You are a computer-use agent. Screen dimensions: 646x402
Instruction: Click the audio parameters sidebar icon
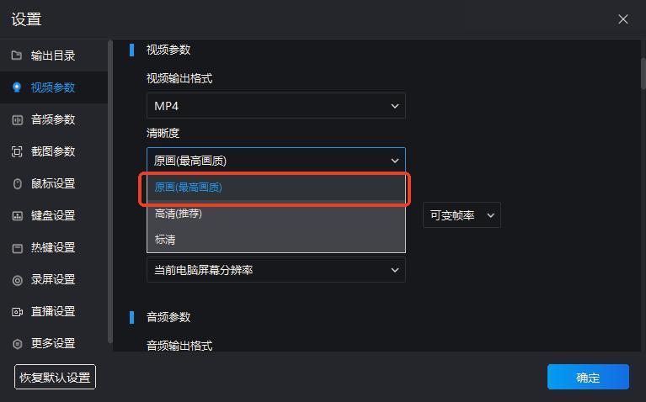[17, 119]
